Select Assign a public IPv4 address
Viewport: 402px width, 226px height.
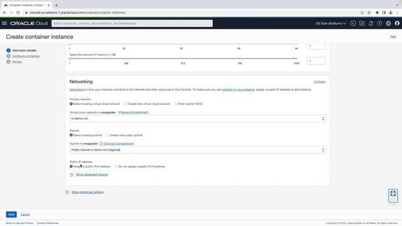[71, 166]
